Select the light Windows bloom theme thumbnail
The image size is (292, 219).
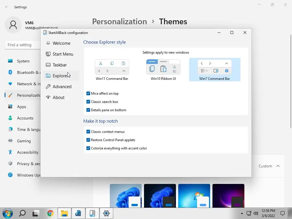point(126,196)
